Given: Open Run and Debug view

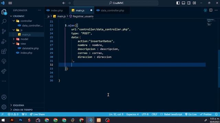Looking at the screenshot, I should click(4, 41).
